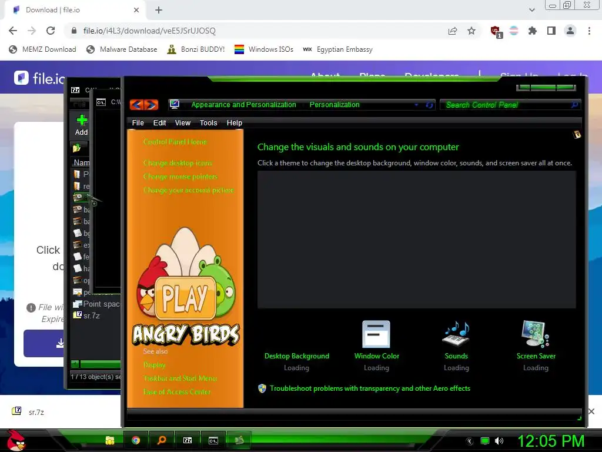Switch to command prompt from the taskbar
Viewport: 602px width, 452px height.
pos(213,440)
